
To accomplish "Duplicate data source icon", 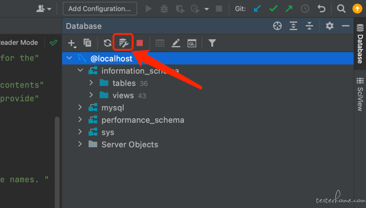I will pyautogui.click(x=87, y=43).
